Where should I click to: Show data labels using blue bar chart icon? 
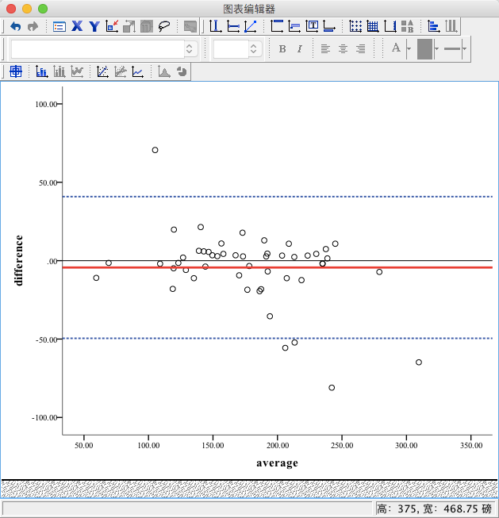point(41,71)
